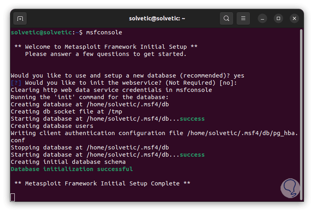Click the Solvetic watermark logo

pos(290,188)
